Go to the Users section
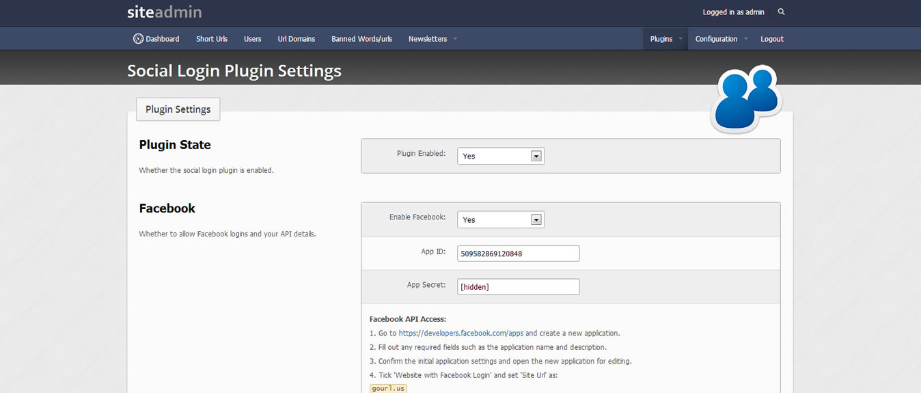This screenshot has width=921, height=393. [253, 39]
